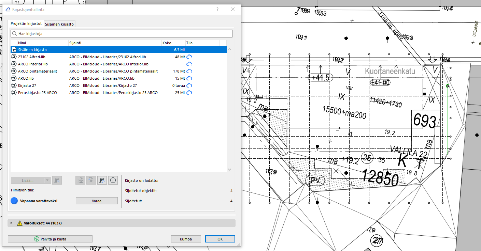481x251 pixels.
Task: Click the library info icon button
Action: (x=113, y=181)
